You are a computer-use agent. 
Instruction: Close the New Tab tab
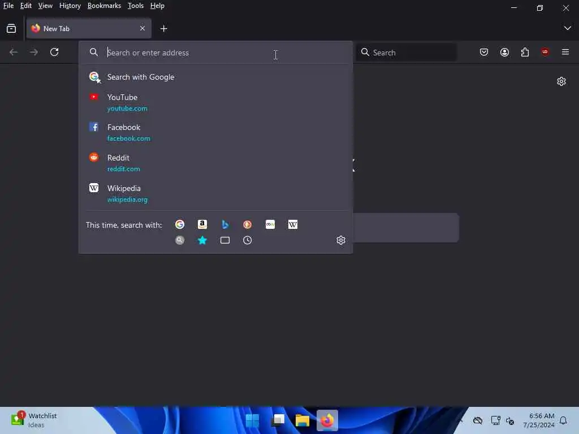tap(142, 28)
